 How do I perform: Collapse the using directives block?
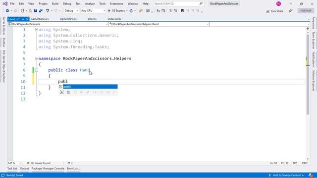coord(36,30)
